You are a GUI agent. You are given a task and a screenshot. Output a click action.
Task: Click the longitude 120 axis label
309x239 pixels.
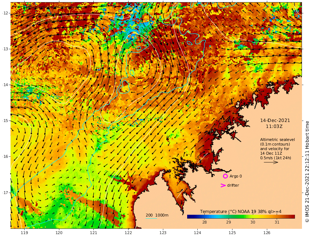click(59, 233)
